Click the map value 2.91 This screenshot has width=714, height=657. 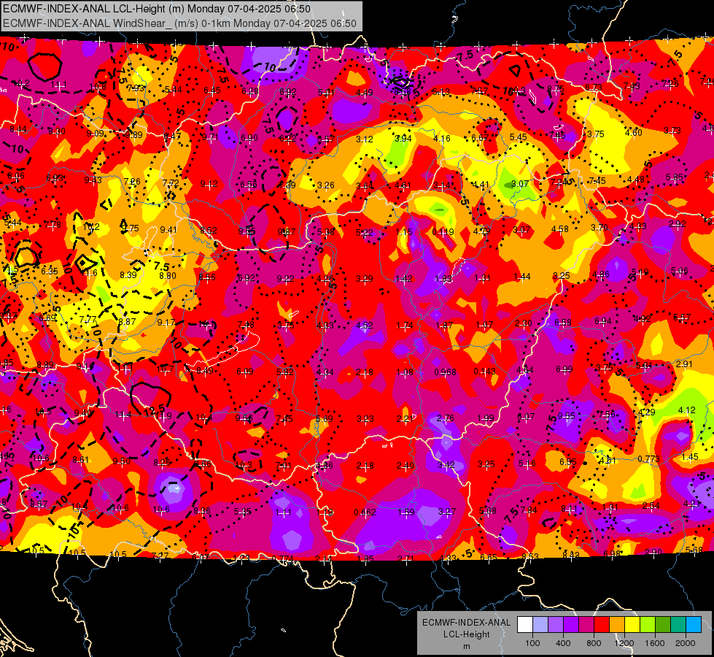(684, 364)
